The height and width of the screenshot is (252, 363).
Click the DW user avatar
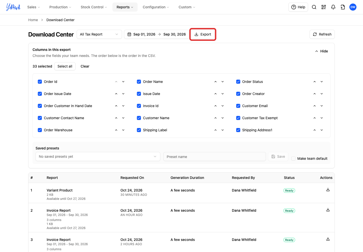(353, 7)
